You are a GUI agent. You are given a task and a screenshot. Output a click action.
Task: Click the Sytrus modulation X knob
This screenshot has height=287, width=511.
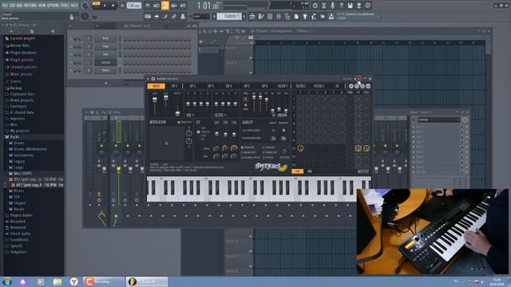[188, 133]
